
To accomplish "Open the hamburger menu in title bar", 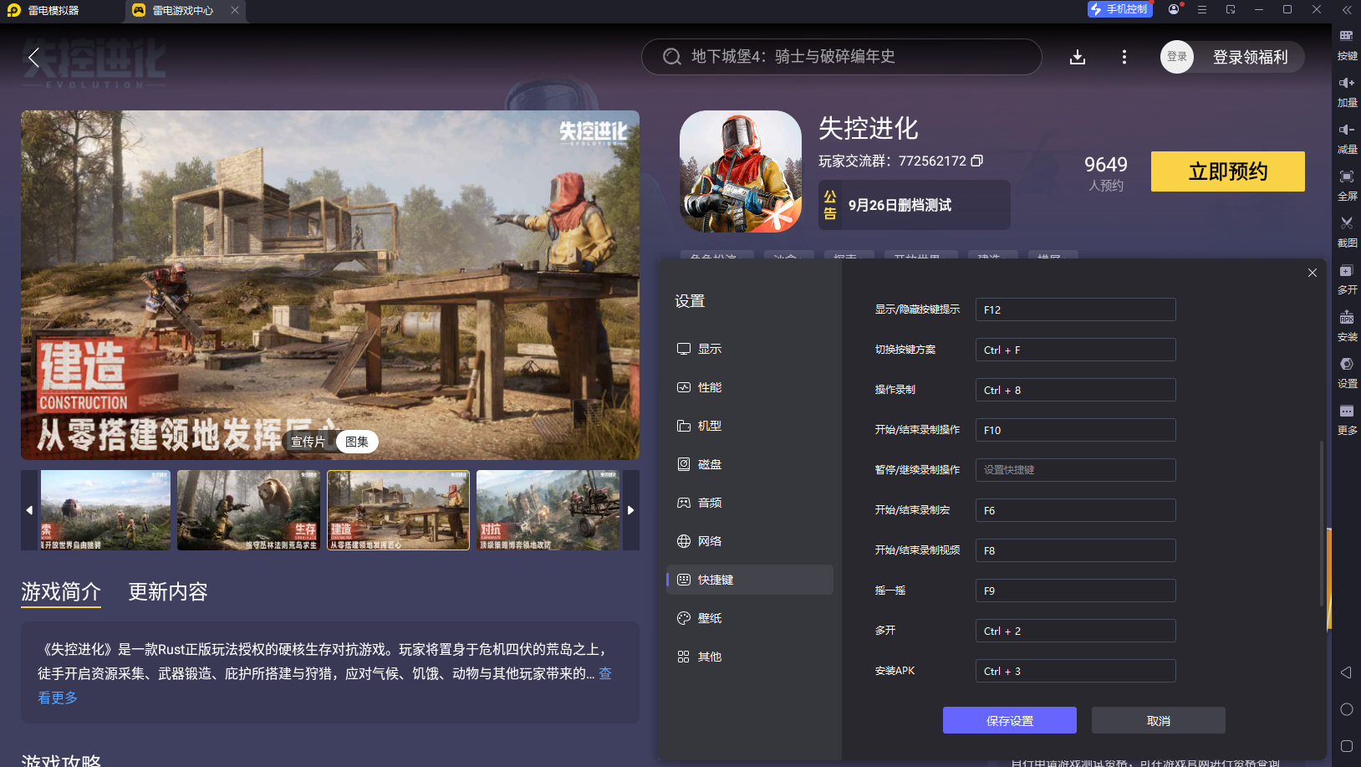I will [x=1202, y=9].
